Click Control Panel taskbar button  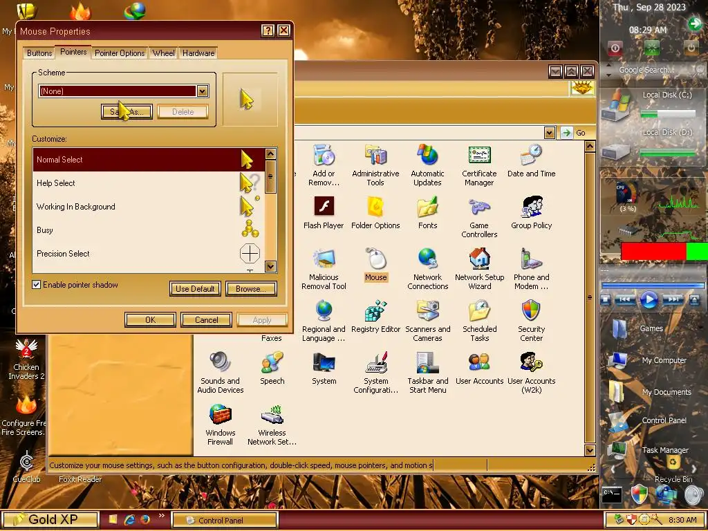pos(224,520)
